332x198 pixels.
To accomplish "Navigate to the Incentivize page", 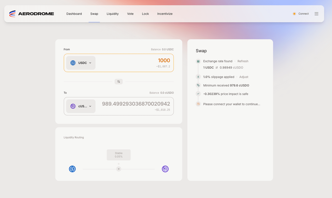I will (x=165, y=14).
